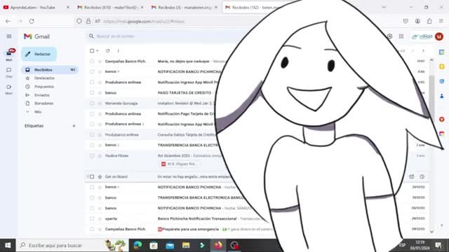This screenshot has width=449, height=252.
Task: Open Google Keep side panel
Action: click(x=442, y=66)
